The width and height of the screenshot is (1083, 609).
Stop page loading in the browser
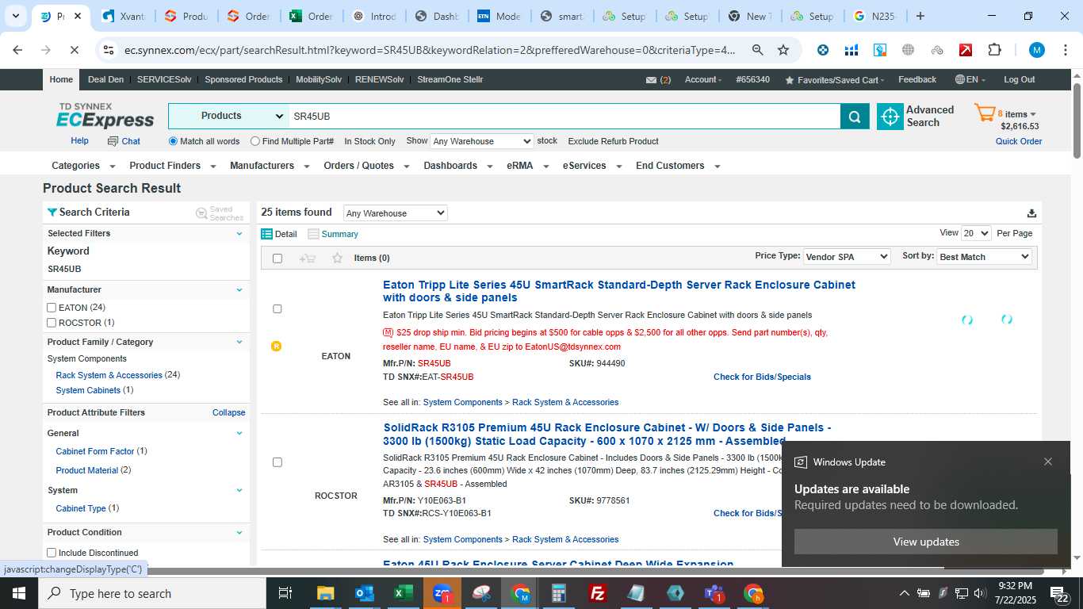[x=73, y=50]
